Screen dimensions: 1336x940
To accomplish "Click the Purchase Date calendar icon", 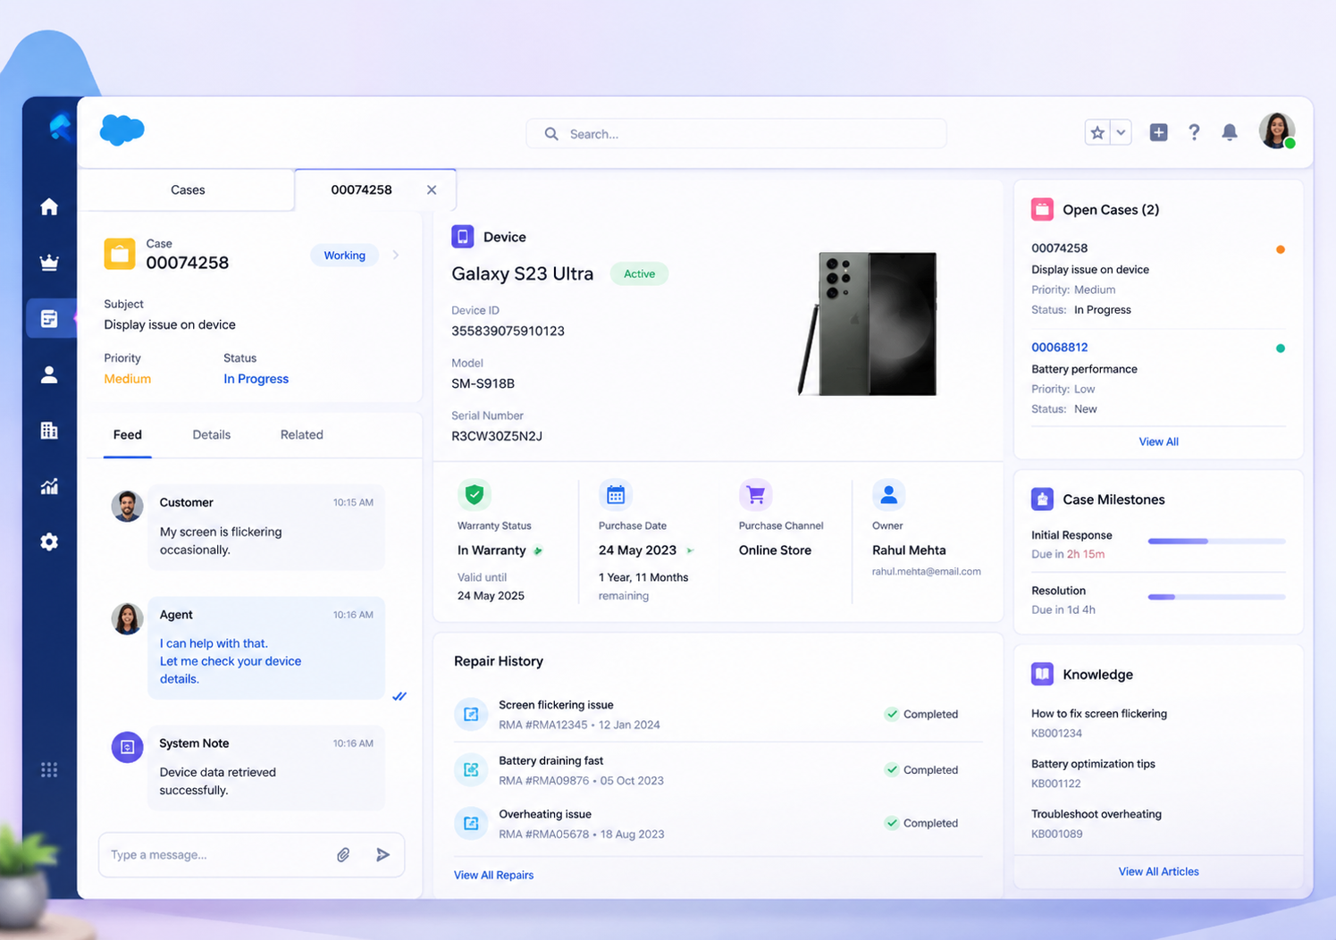I will coord(616,494).
